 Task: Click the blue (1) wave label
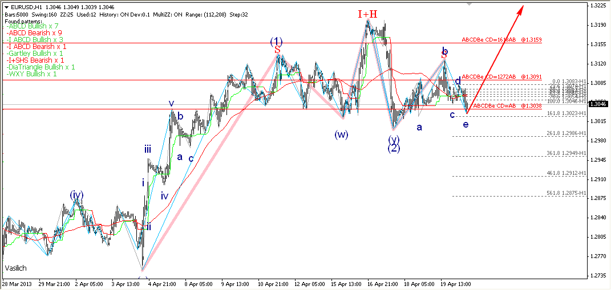click(276, 42)
